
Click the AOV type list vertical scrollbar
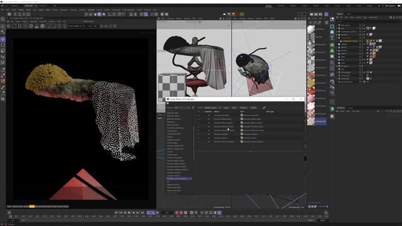194,144
